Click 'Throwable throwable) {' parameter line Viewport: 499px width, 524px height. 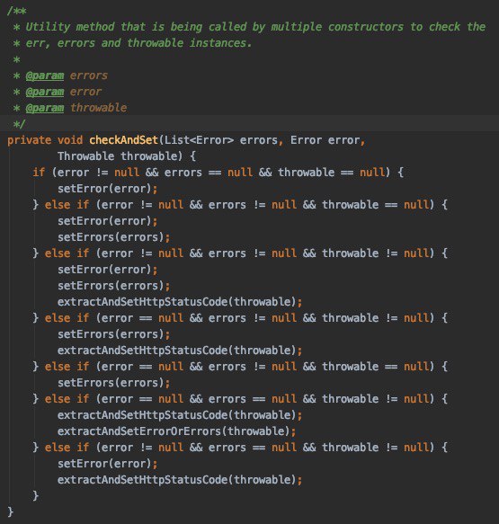[x=127, y=156]
